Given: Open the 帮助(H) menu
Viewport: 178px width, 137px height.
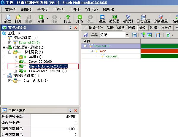Looking at the screenshot, I should click(108, 9).
